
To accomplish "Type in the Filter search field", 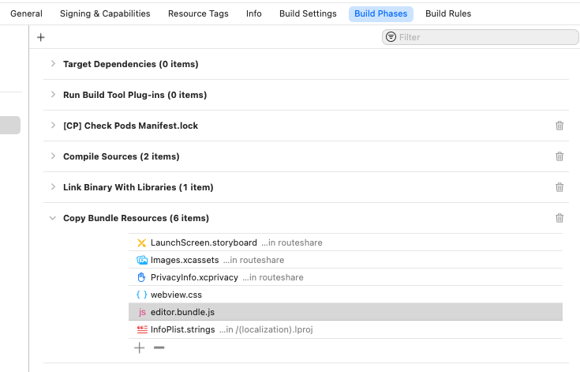I will click(485, 37).
